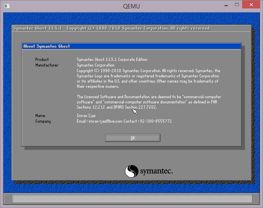Click the Symantec yin-yang logo icon
The height and width of the screenshot is (208, 263).
[x=131, y=171]
